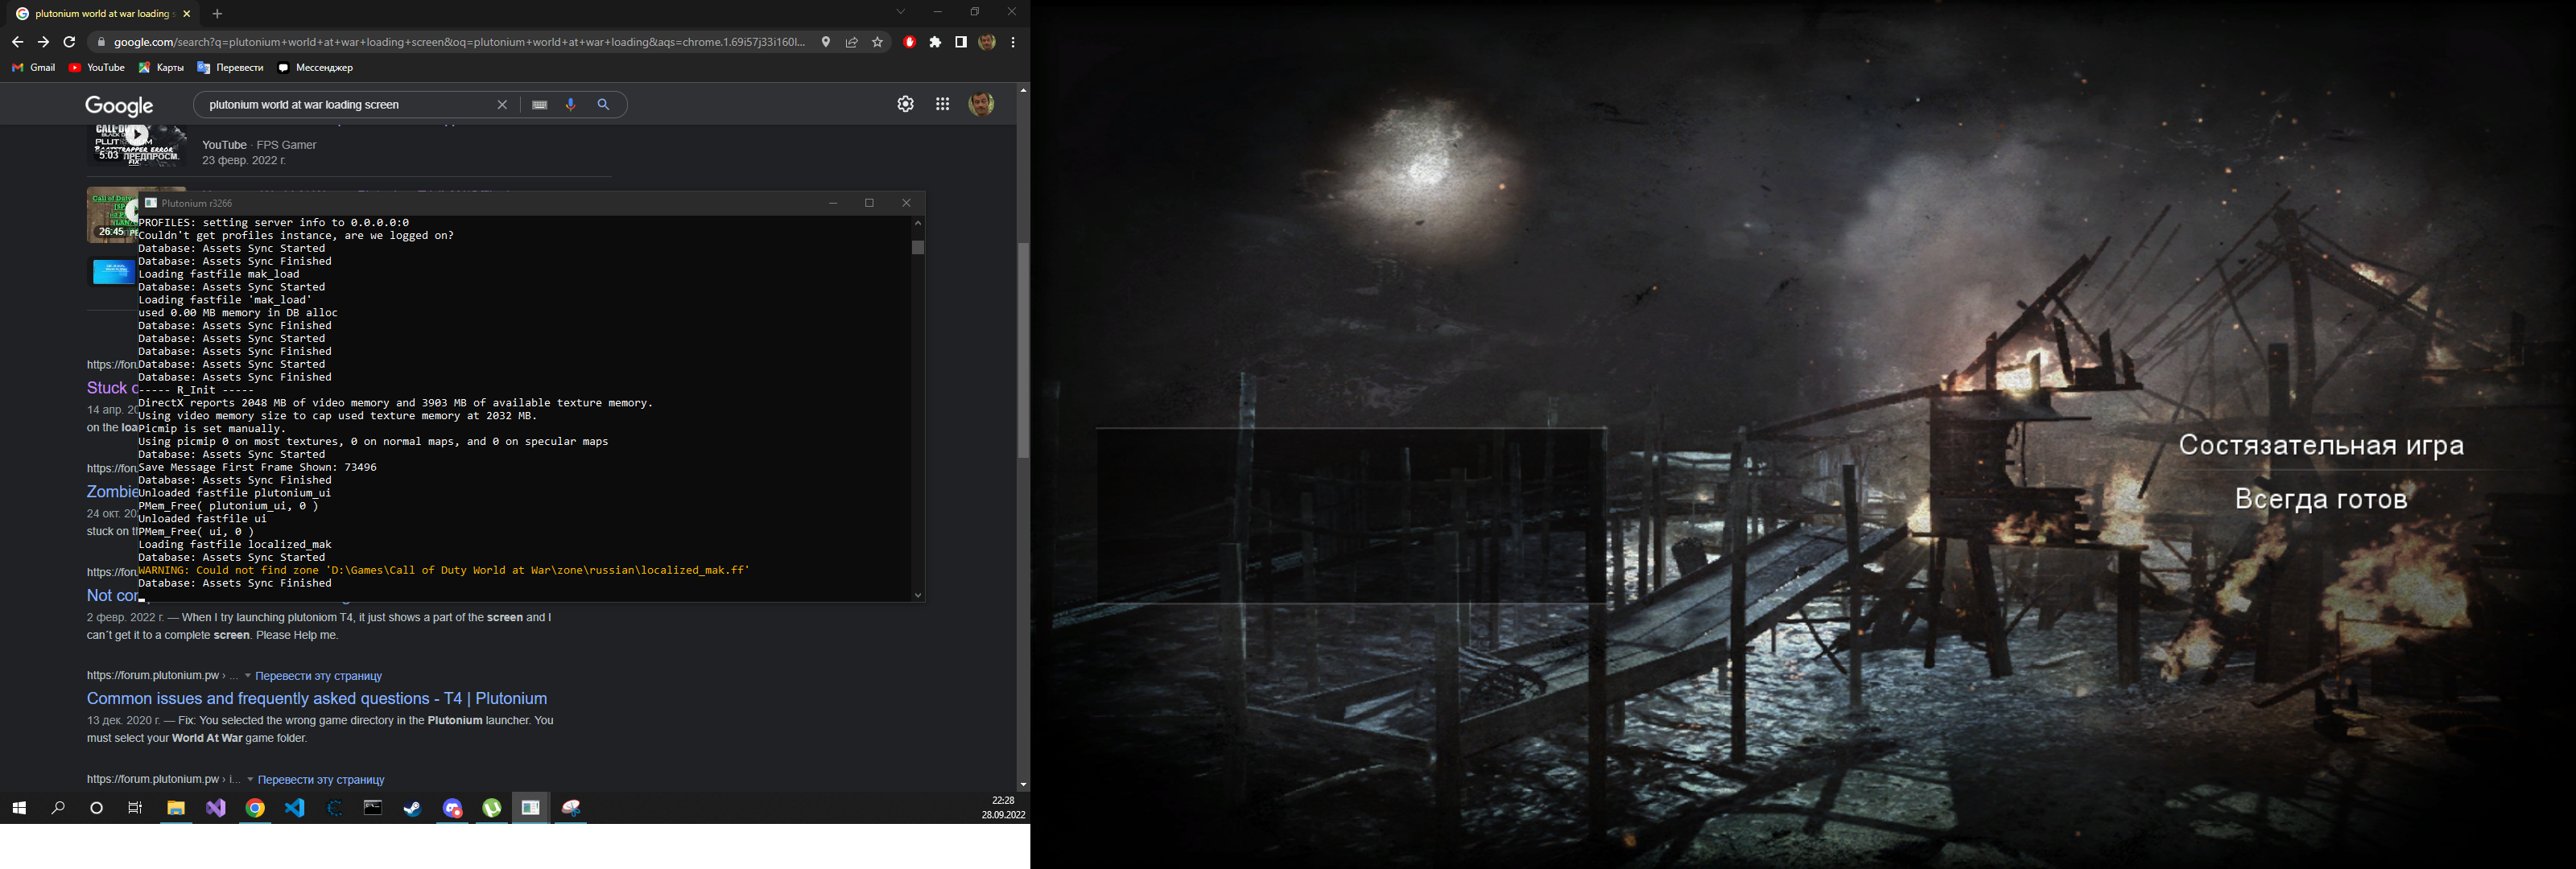
Task: Click the WARNING line about localized_mak.ff
Action: tap(444, 570)
